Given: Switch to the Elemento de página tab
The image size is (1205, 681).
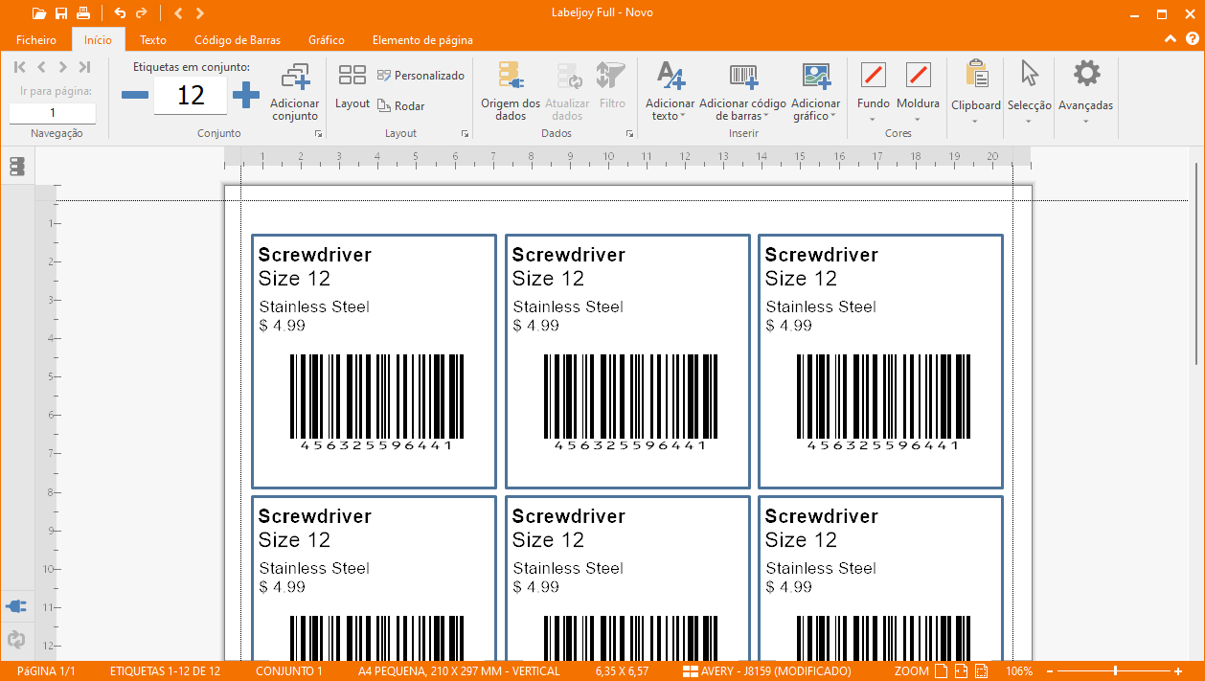Looking at the screenshot, I should pyautogui.click(x=422, y=40).
